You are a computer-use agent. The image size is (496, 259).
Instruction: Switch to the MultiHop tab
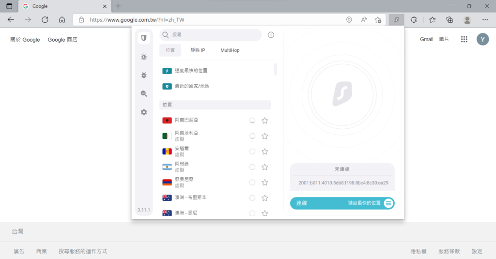tap(230, 50)
